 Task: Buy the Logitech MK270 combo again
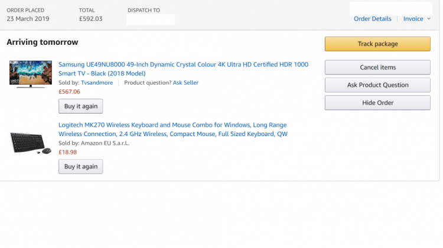coord(80,167)
